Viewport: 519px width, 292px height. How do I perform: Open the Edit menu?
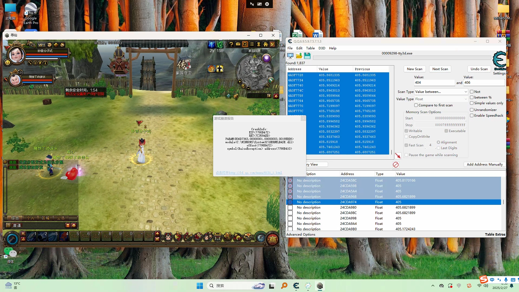click(299, 48)
